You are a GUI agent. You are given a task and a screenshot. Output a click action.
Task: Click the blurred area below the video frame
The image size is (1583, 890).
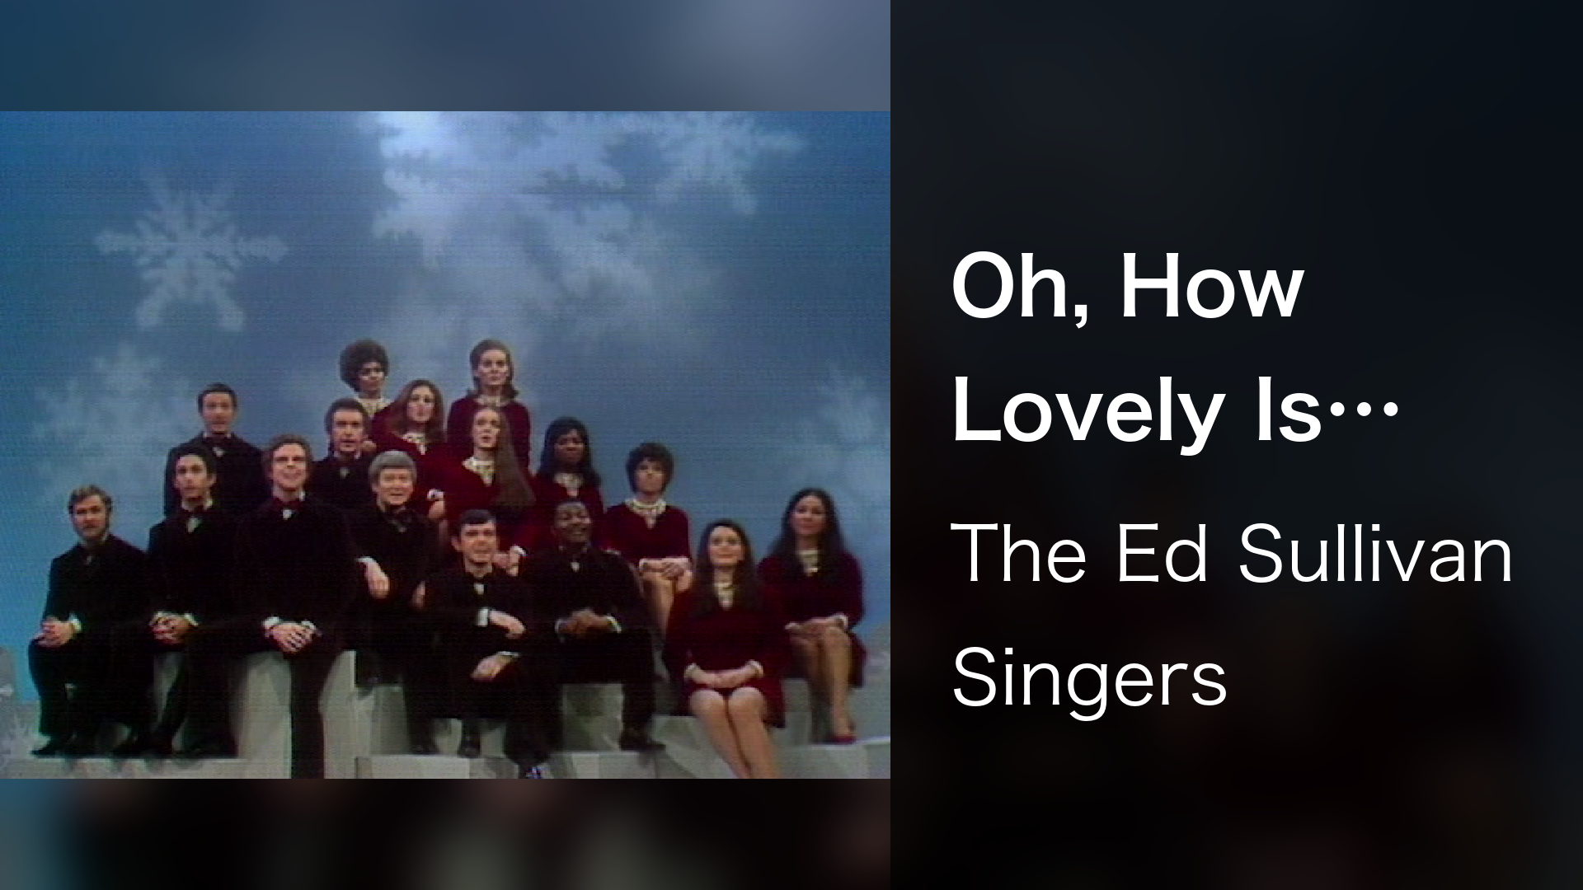click(x=445, y=834)
